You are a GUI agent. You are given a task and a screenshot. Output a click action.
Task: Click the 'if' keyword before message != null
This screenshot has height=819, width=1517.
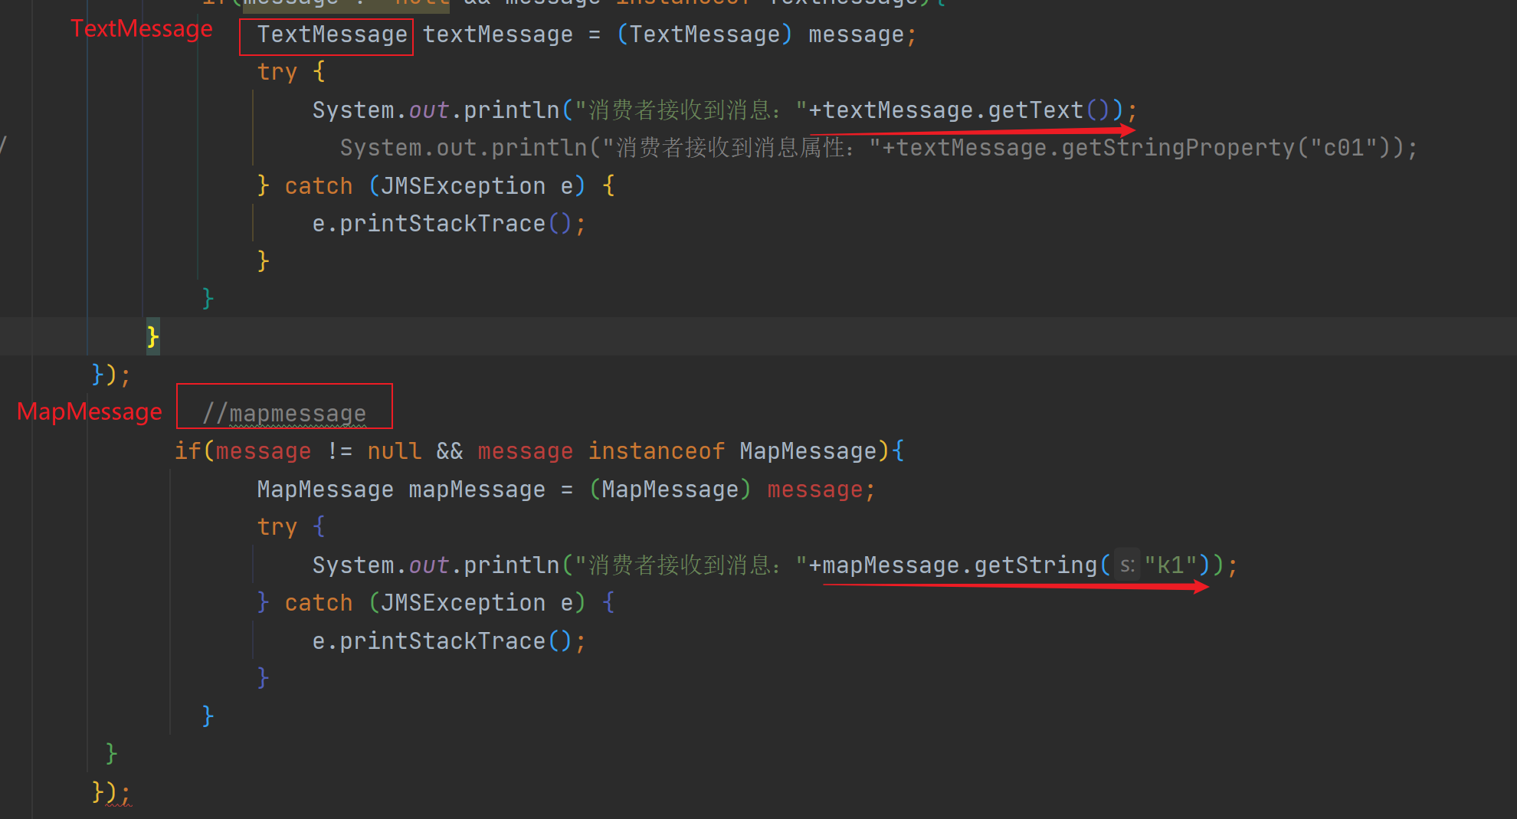point(188,451)
